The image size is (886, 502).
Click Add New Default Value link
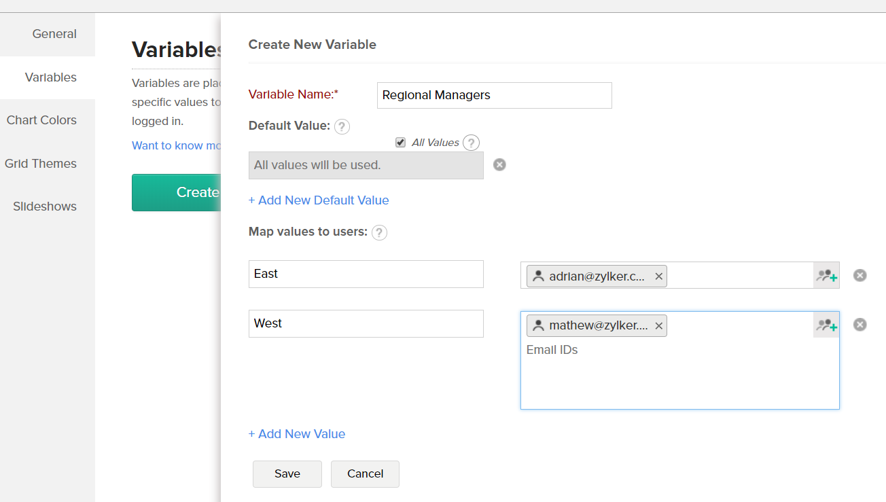319,200
